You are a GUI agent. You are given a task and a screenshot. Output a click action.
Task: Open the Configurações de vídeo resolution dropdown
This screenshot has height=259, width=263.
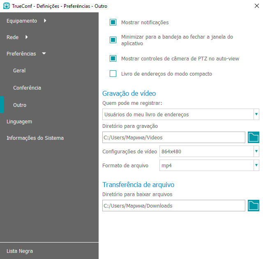[209, 151]
